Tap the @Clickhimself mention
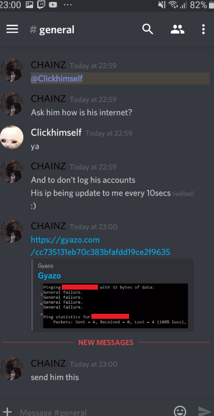 coord(57,79)
